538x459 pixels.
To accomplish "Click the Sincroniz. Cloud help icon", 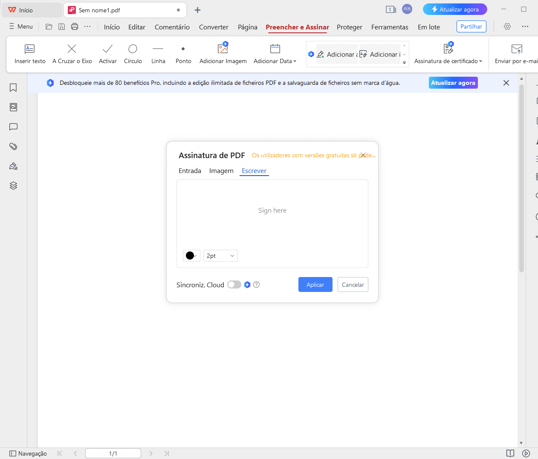I will (x=256, y=285).
